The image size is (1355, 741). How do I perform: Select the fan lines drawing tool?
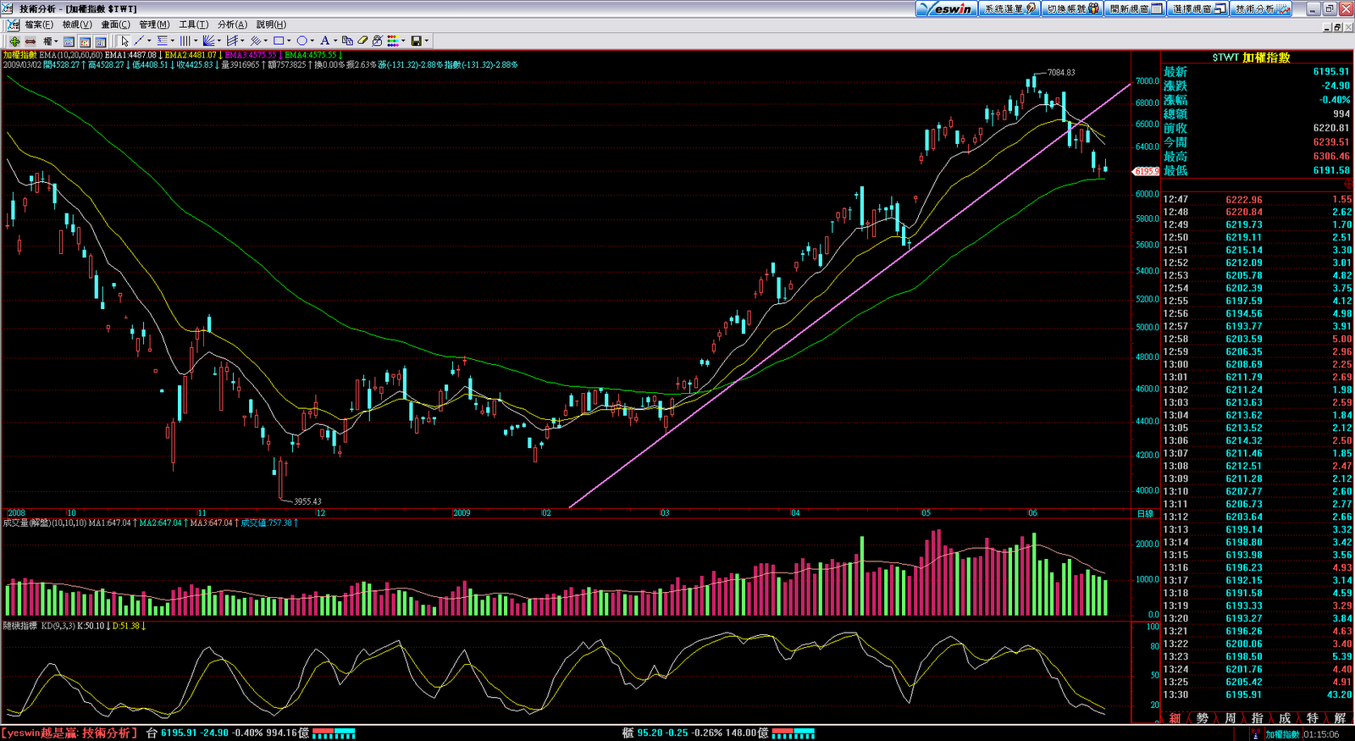pos(208,41)
